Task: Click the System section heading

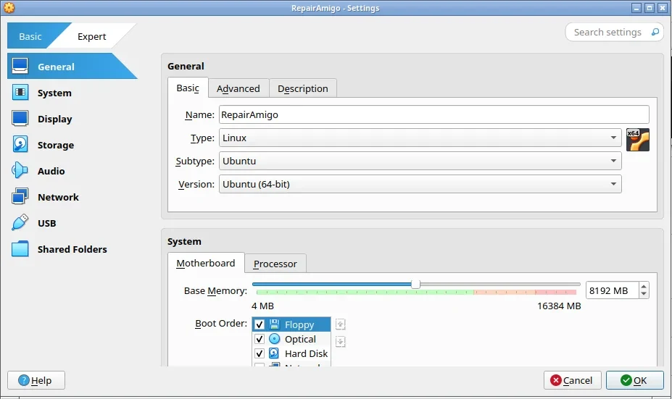Action: tap(184, 241)
